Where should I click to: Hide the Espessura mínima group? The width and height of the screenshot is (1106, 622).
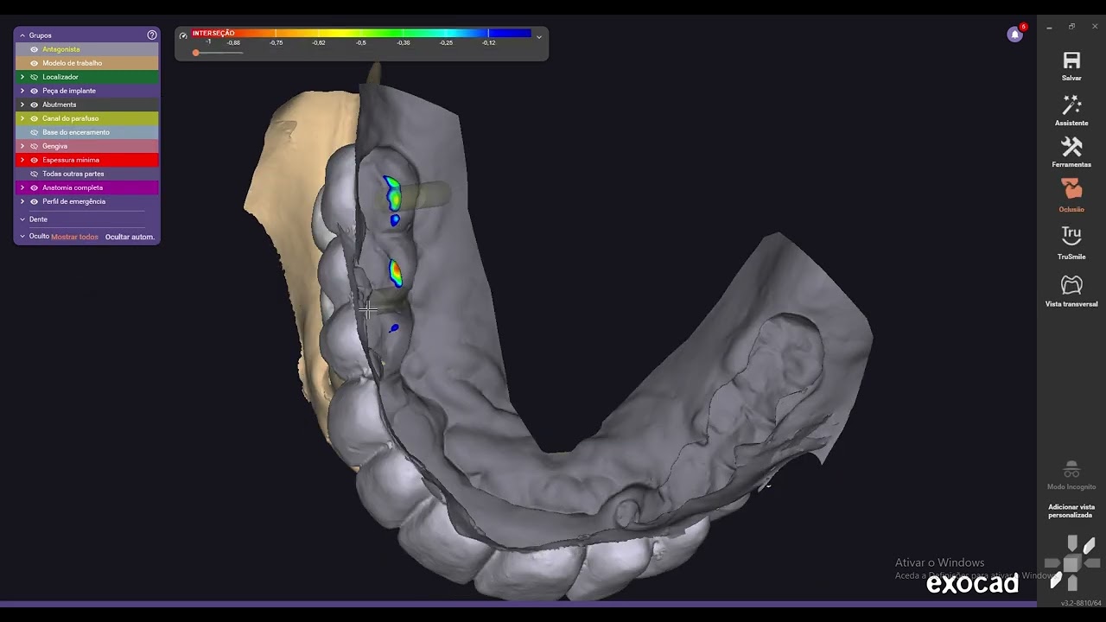pyautogui.click(x=35, y=160)
